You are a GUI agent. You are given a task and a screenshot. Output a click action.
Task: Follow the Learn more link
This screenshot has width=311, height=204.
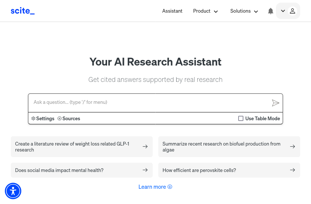[x=152, y=187]
